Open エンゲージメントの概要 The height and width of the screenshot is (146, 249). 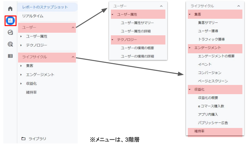(216, 56)
